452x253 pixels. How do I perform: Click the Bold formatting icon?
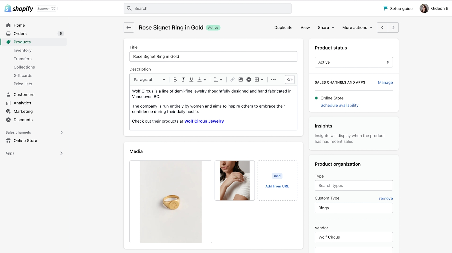point(175,80)
